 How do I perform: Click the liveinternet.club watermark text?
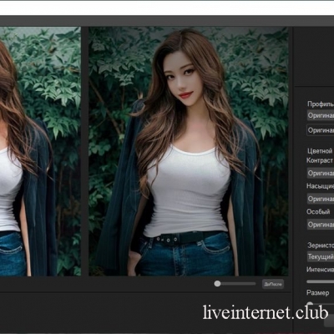click(x=266, y=312)
